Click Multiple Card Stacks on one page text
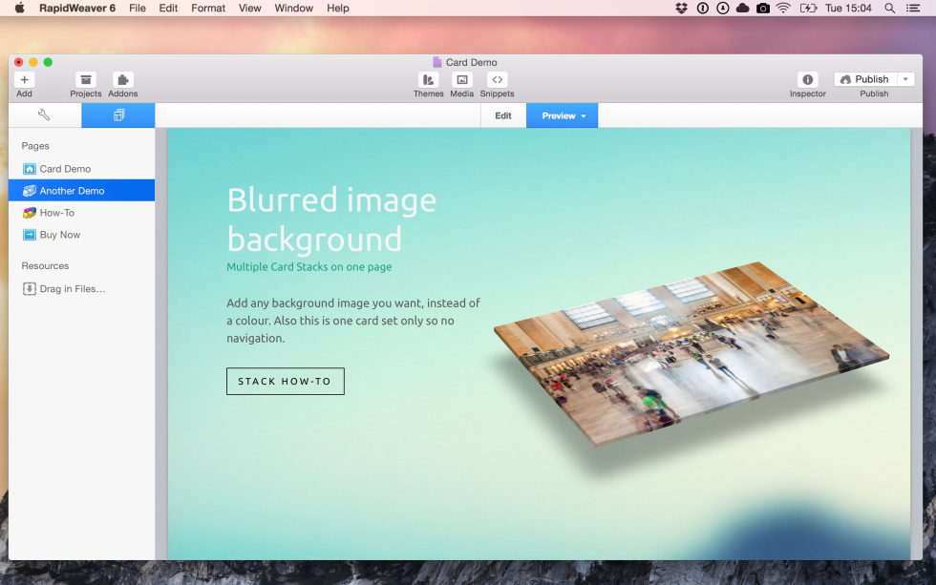Screen dimensions: 936x585 309,266
